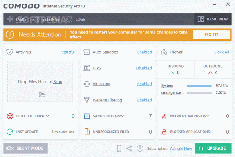Click the Viruscope target icon

click(87, 84)
